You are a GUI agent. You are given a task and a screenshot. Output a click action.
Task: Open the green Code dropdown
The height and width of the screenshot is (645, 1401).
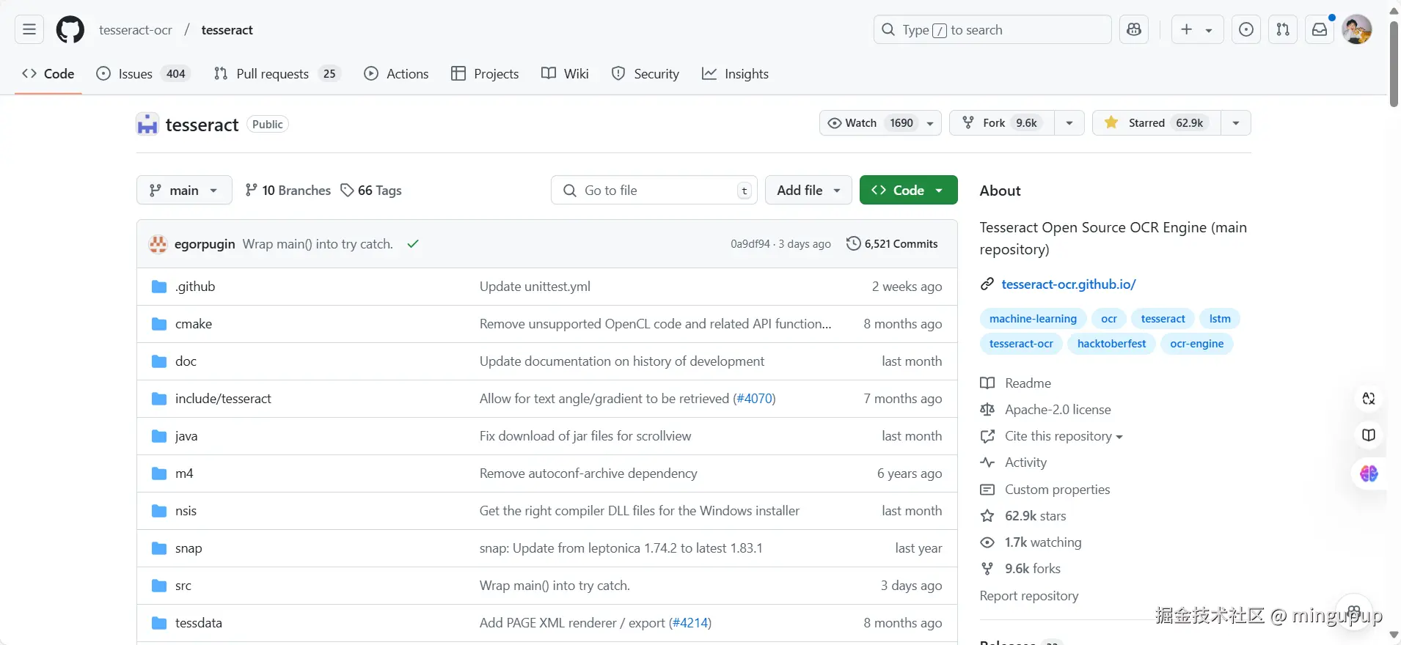(x=908, y=191)
